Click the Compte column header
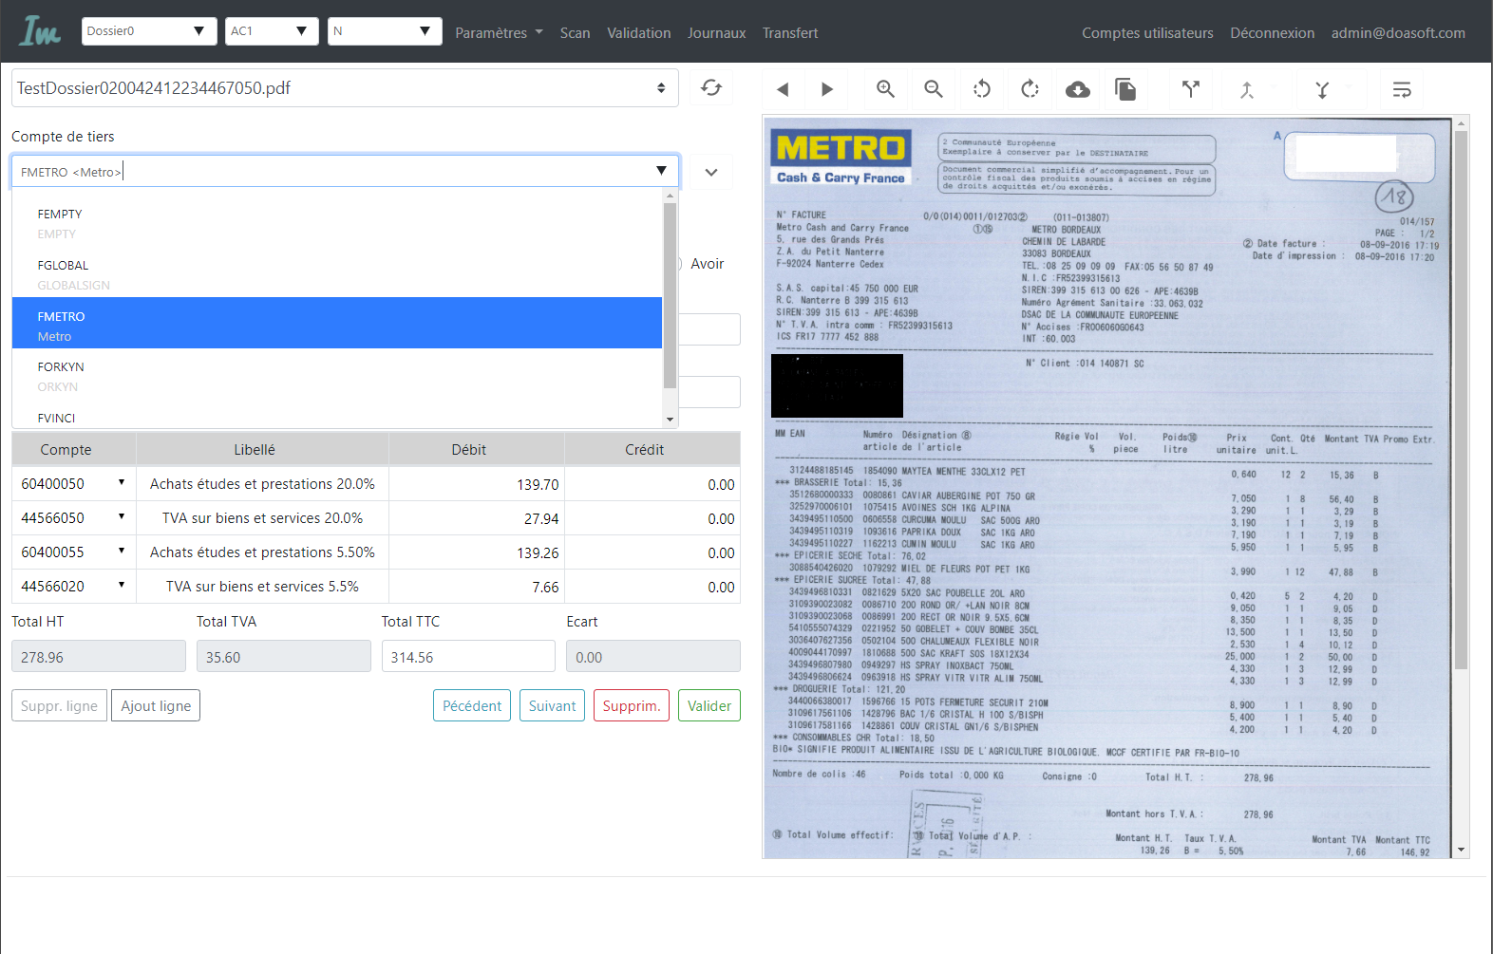 (x=66, y=449)
